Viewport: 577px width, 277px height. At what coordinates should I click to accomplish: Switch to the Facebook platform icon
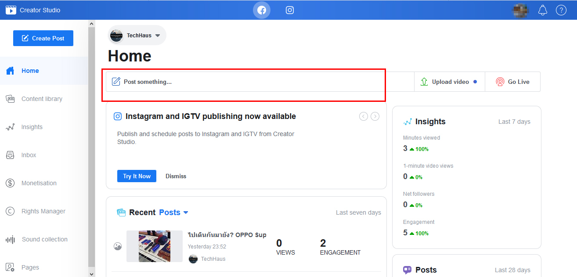[x=262, y=10]
